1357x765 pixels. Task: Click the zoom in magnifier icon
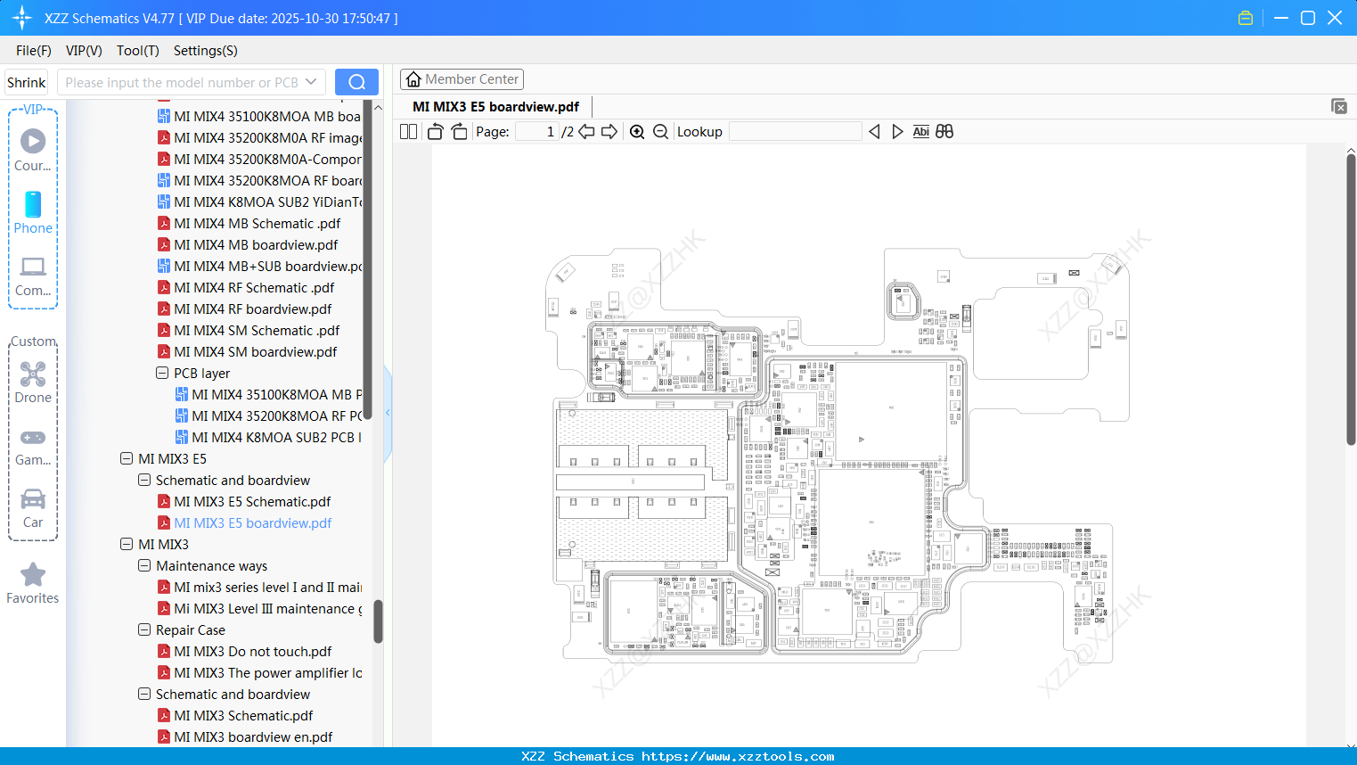637,132
